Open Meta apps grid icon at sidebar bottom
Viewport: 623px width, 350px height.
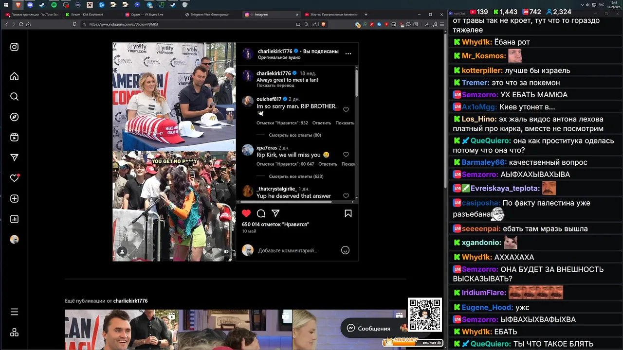click(14, 332)
